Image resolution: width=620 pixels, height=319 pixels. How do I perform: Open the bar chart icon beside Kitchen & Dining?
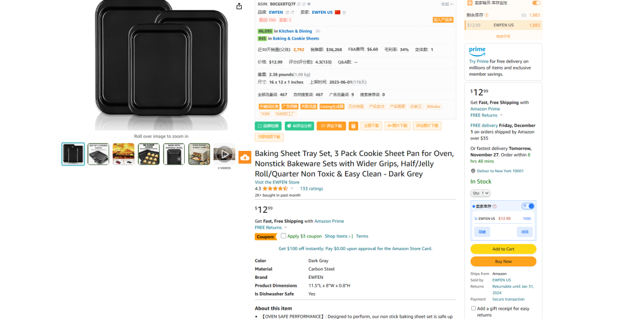tap(318, 31)
